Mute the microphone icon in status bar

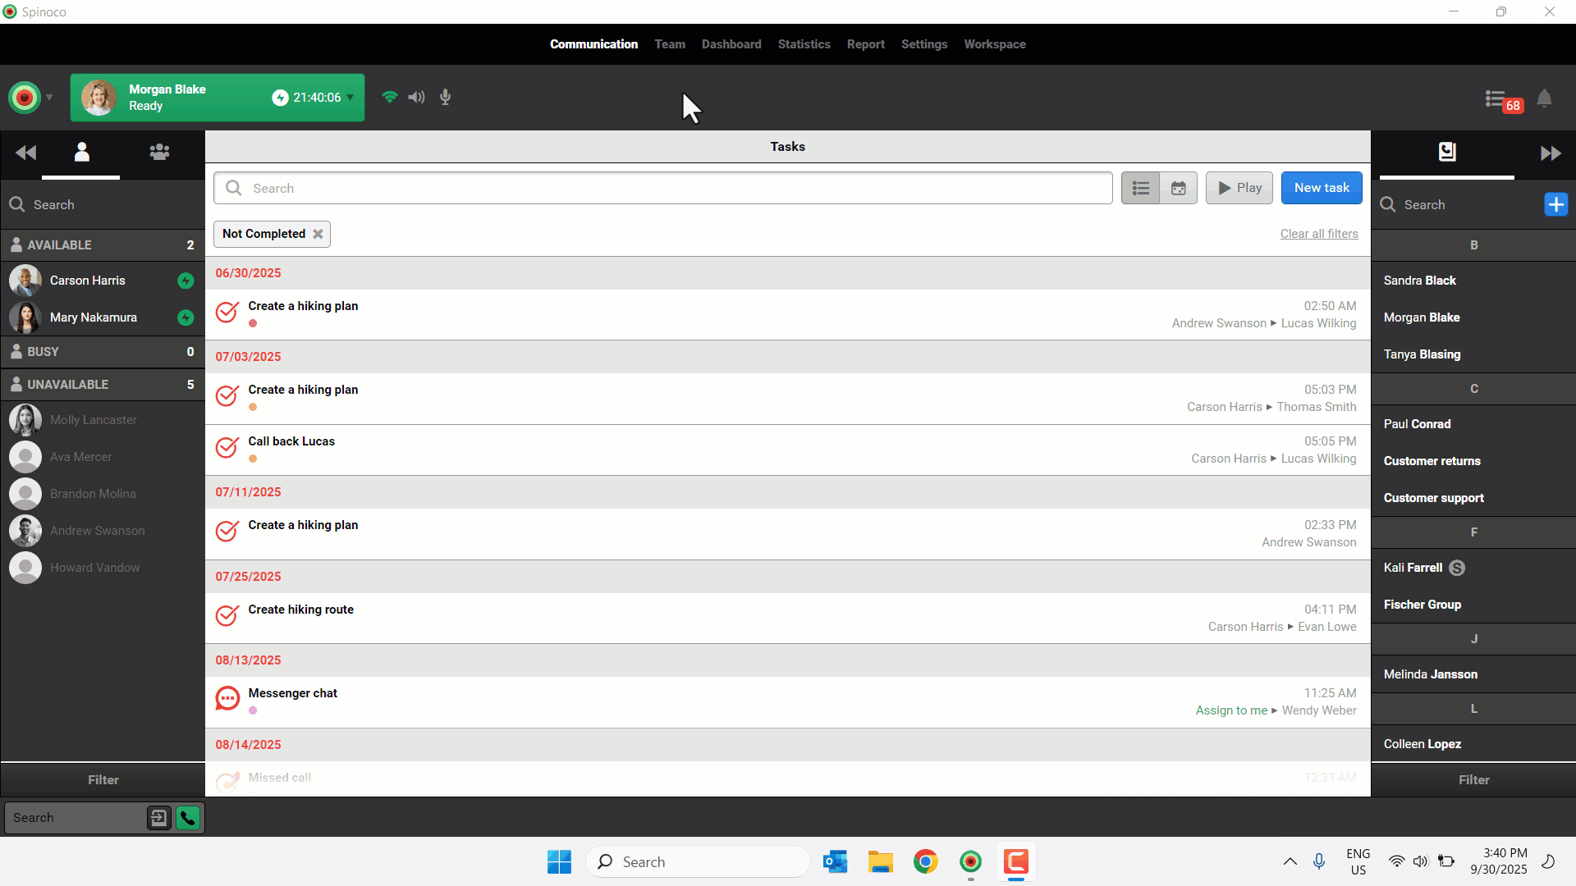(445, 98)
